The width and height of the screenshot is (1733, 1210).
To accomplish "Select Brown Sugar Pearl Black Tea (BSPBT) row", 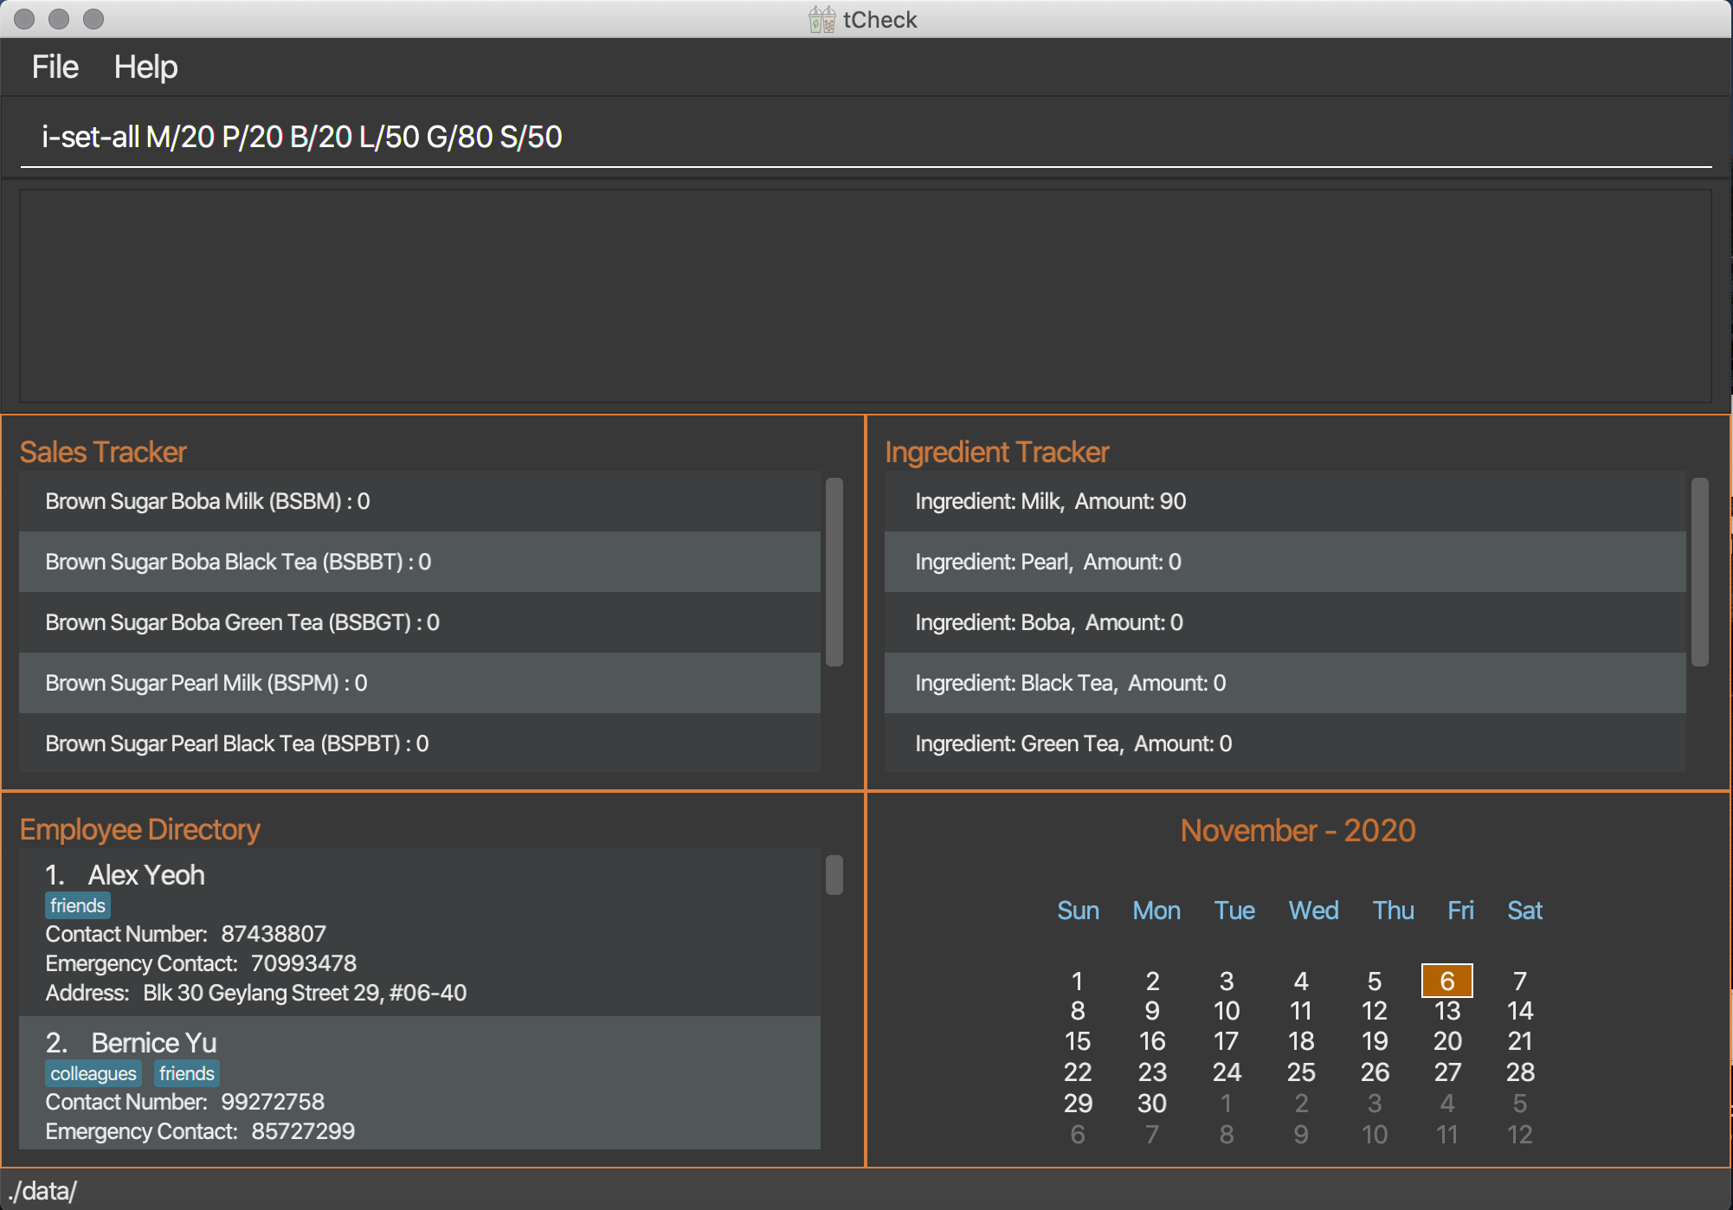I will pyautogui.click(x=420, y=743).
